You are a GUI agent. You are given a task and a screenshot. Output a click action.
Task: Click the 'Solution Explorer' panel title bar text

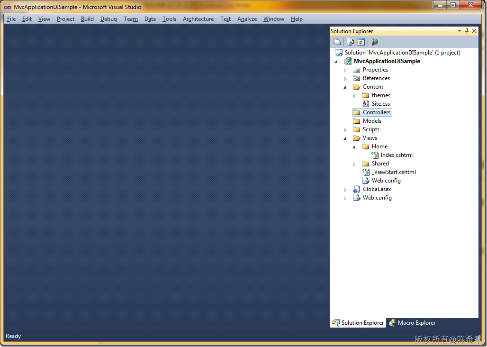[x=352, y=31]
